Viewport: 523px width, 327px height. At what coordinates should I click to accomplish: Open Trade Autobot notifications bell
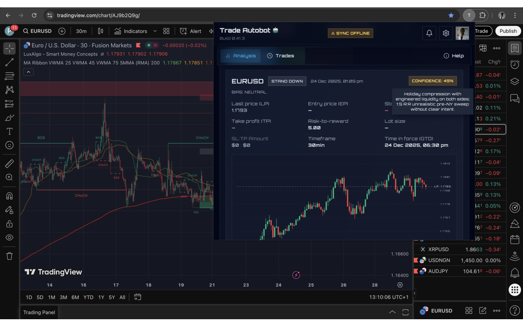click(429, 33)
